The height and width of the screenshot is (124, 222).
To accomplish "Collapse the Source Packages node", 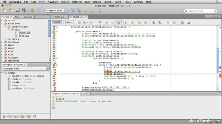I will (x=6, y=27).
